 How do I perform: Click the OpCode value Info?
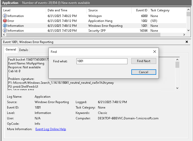point(37,124)
